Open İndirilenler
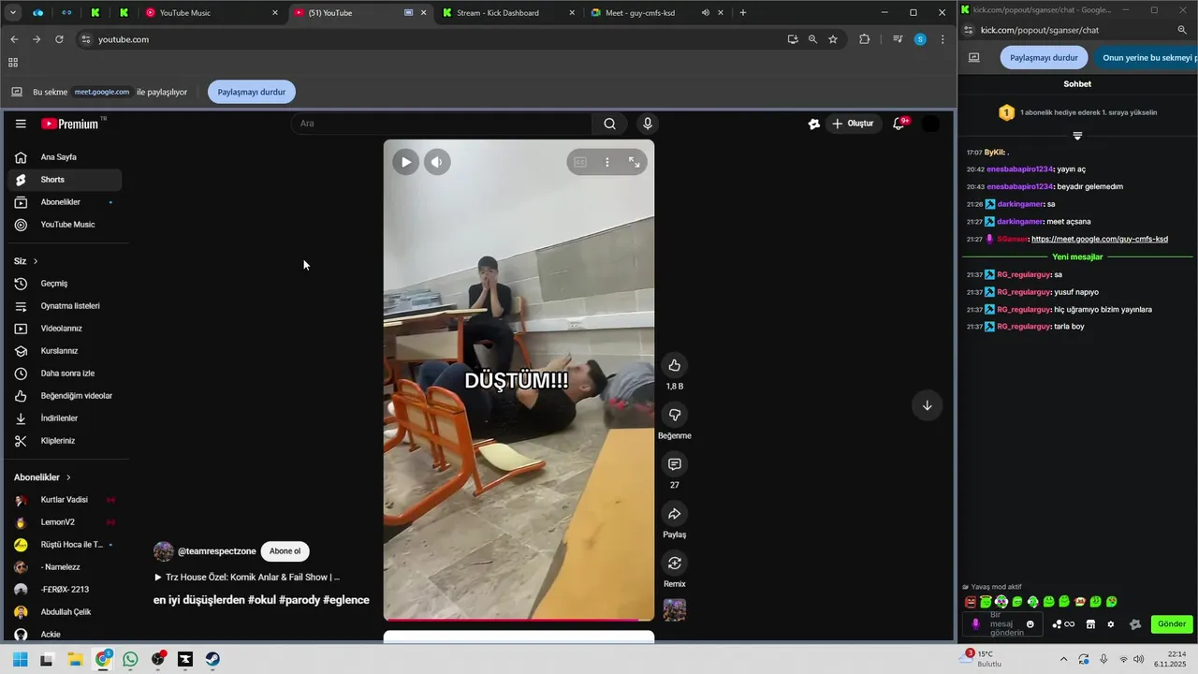This screenshot has height=674, width=1198. coord(63,418)
